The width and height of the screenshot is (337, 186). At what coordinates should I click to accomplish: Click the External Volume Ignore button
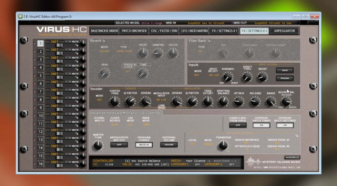pyautogui.click(x=169, y=145)
